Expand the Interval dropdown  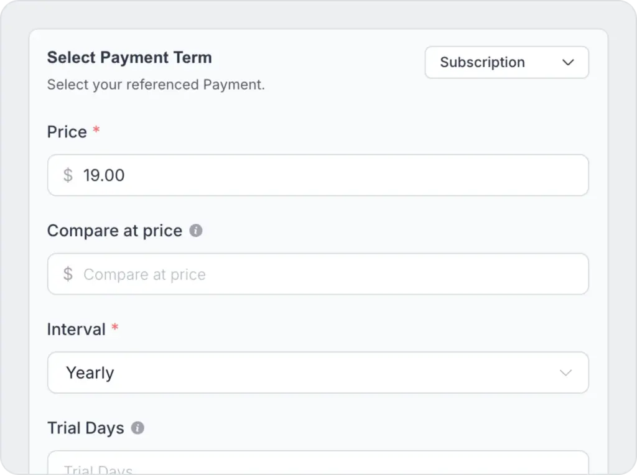(317, 373)
